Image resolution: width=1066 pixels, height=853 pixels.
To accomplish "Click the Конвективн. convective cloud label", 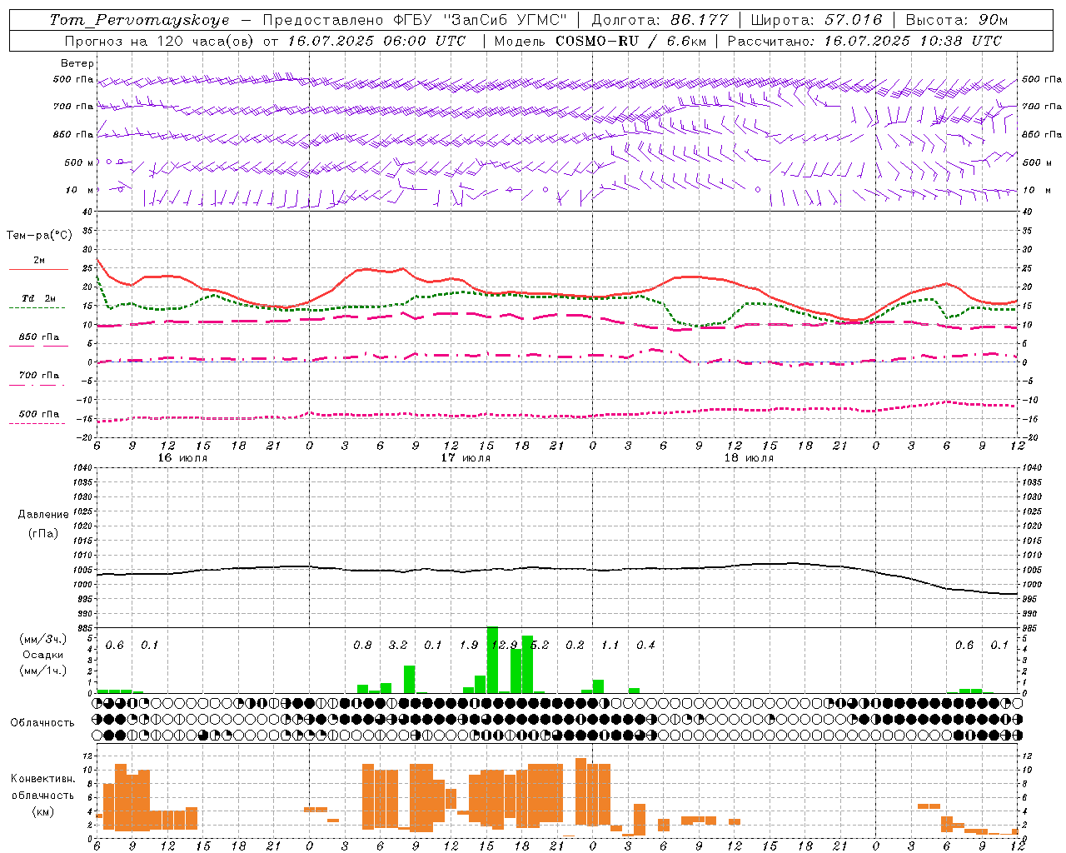I will tap(43, 779).
